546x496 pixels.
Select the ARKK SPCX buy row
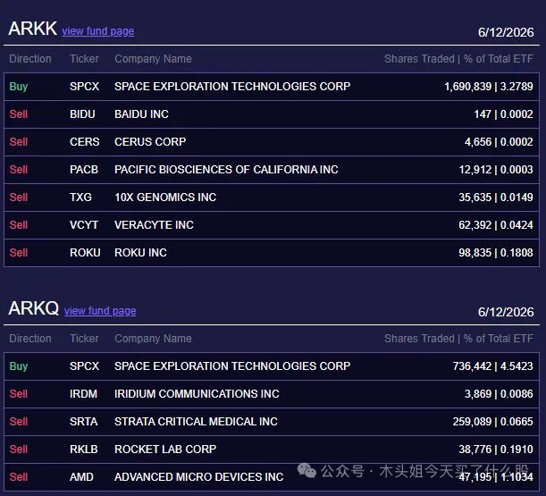272,87
